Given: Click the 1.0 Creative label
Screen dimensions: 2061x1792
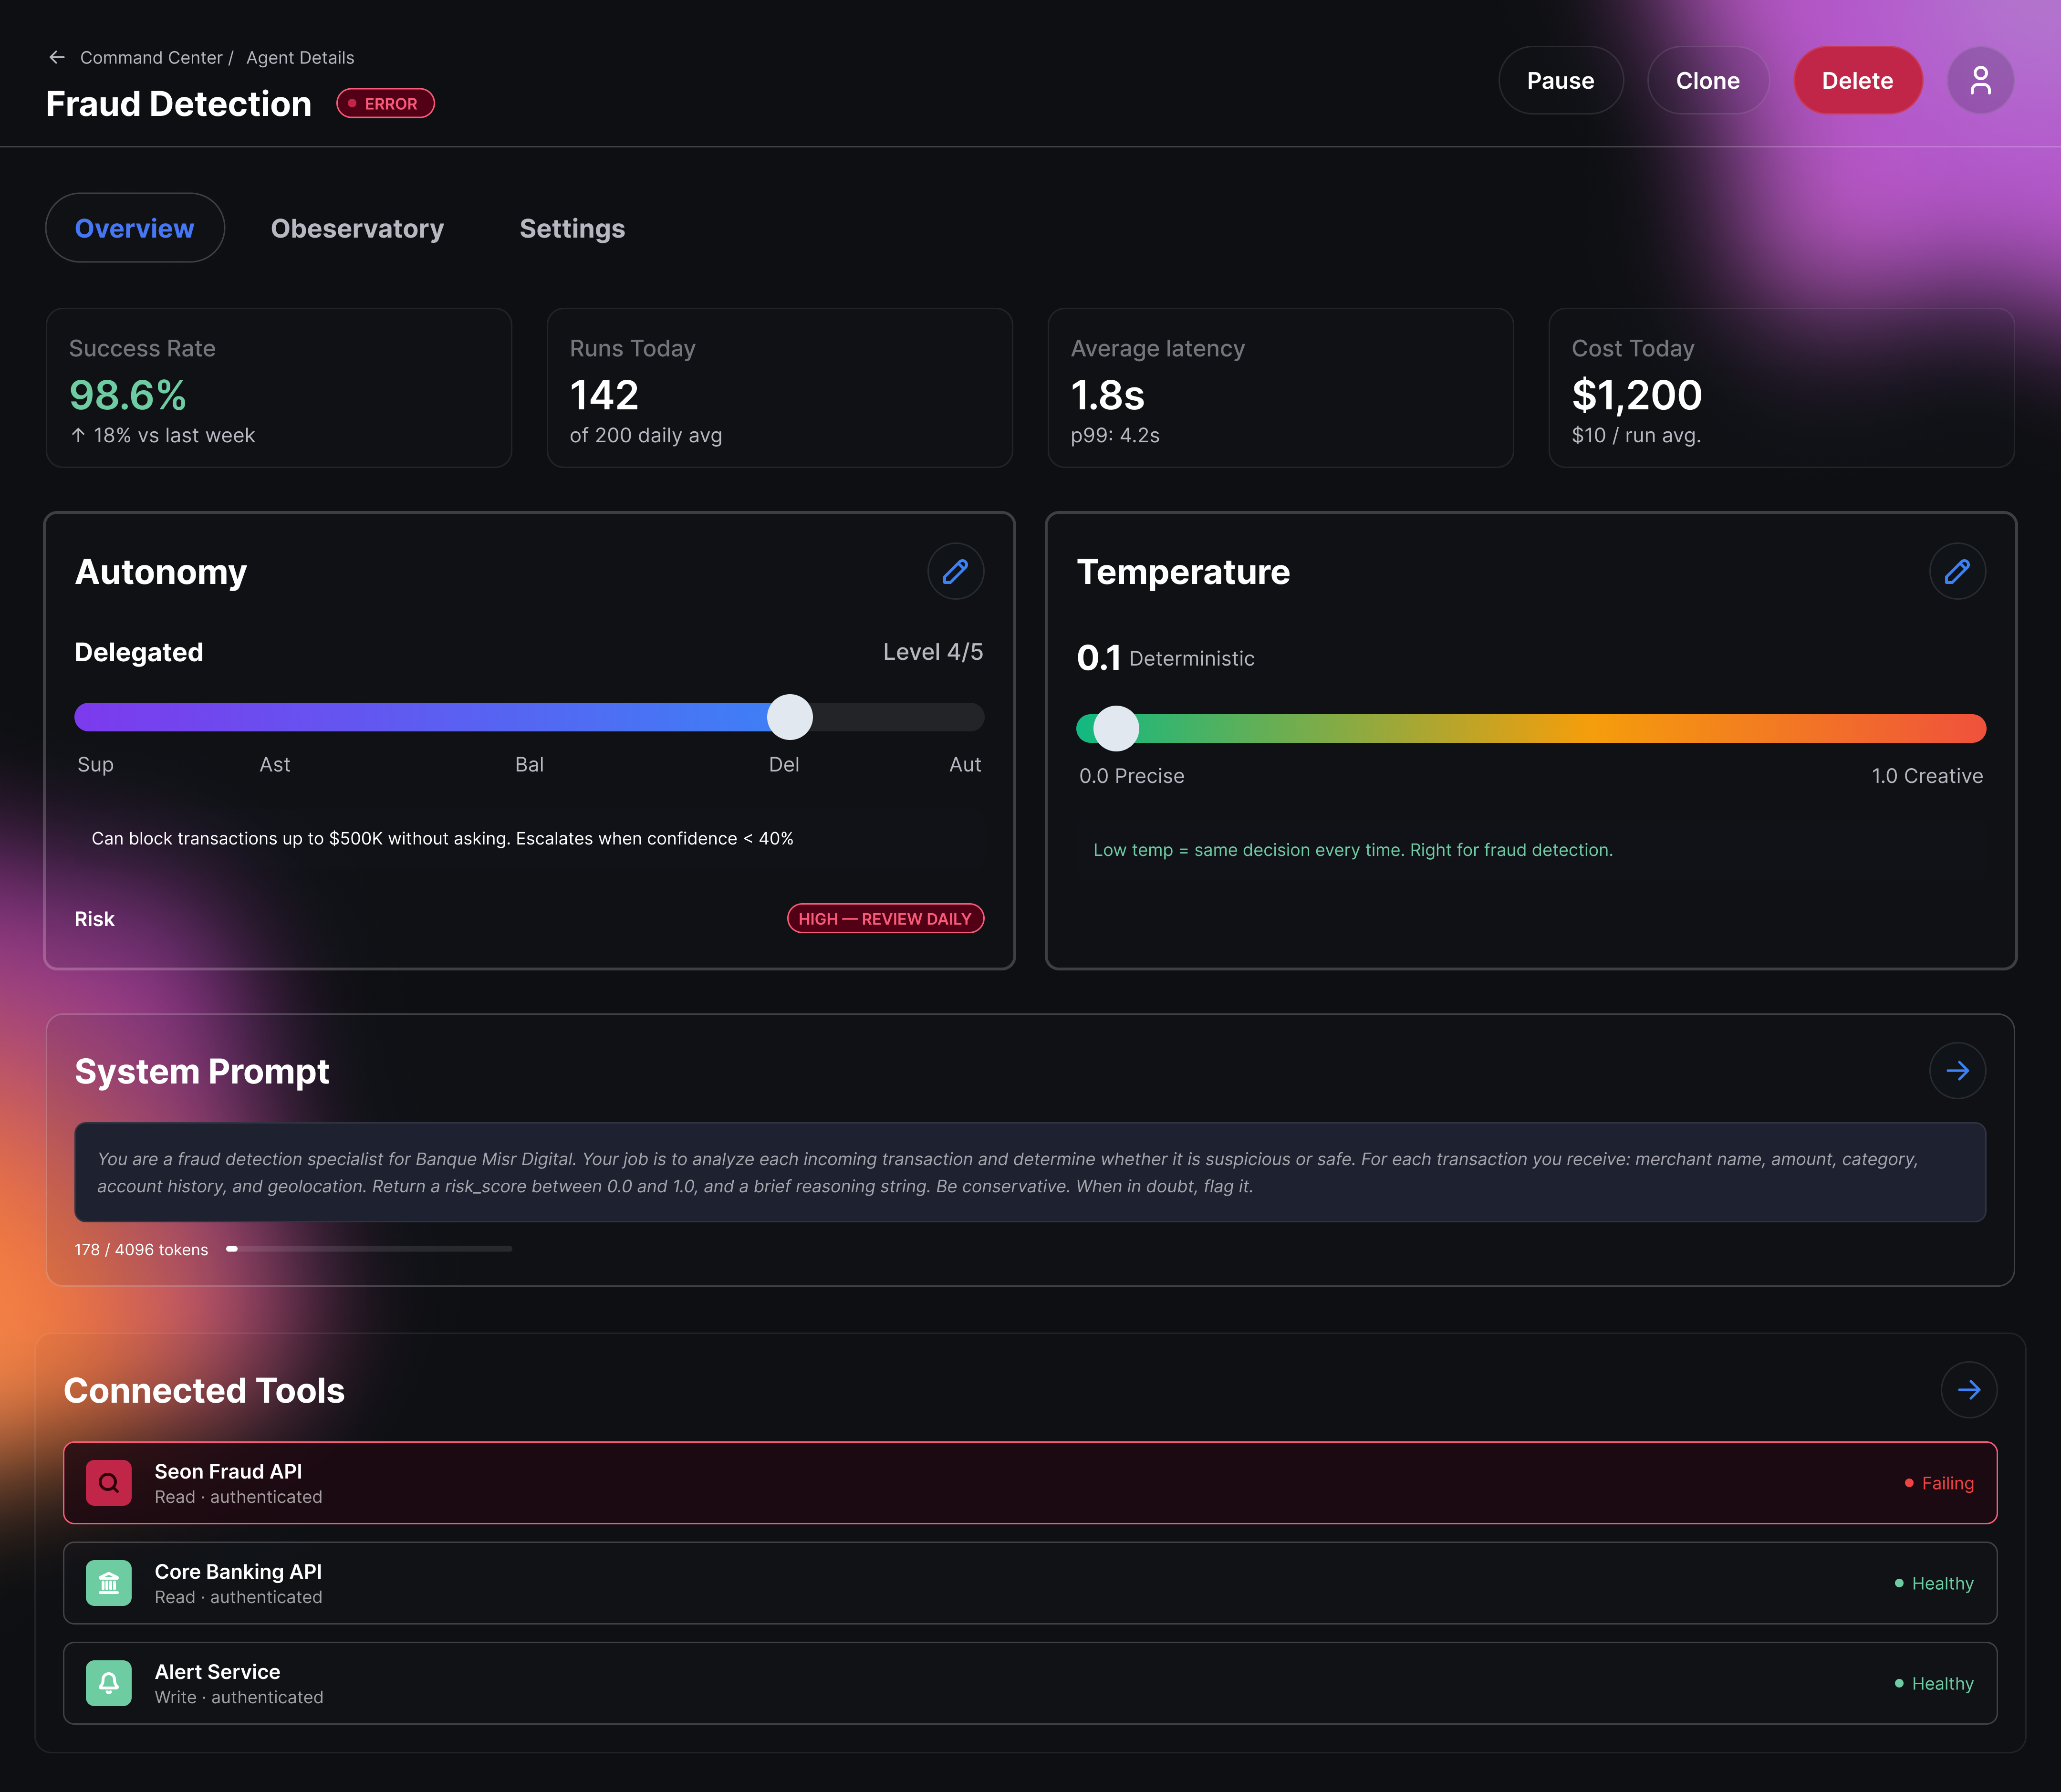Looking at the screenshot, I should tap(1927, 776).
